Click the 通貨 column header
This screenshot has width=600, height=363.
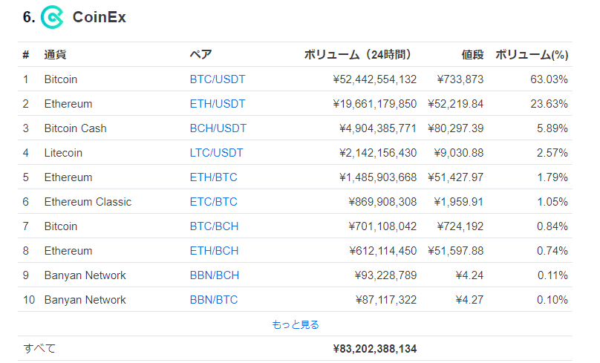click(55, 55)
